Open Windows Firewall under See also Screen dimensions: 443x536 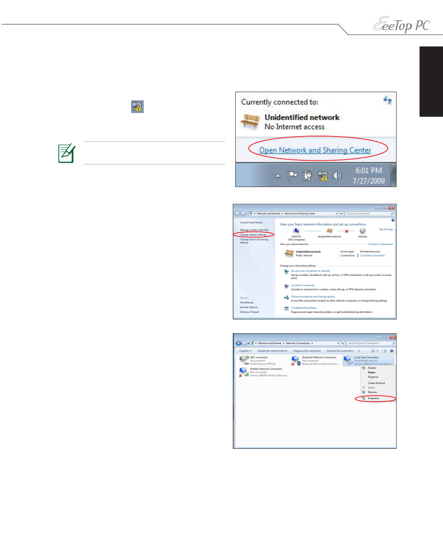(249, 312)
